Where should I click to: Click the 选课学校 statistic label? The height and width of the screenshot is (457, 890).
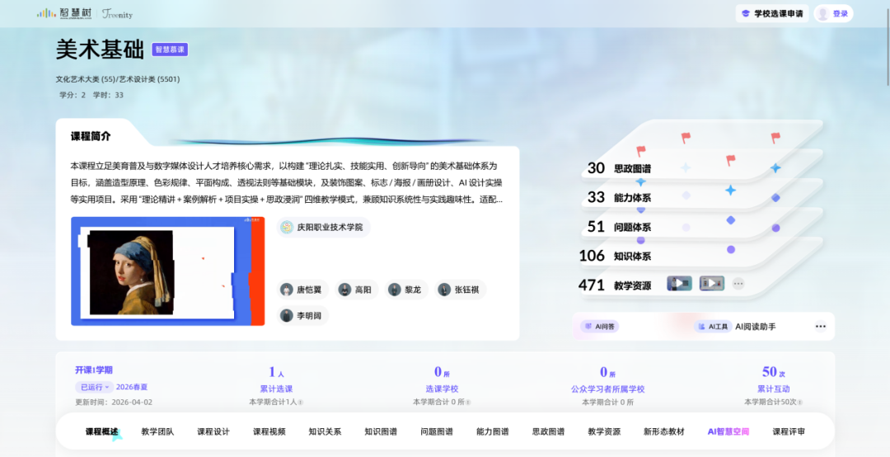(x=443, y=389)
